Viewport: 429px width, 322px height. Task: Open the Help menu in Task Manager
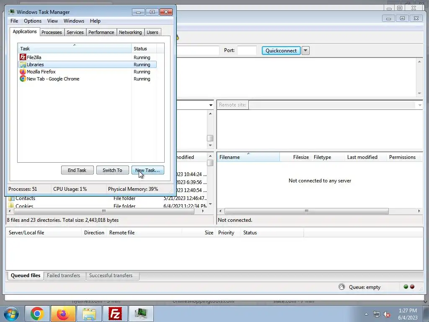(95, 21)
